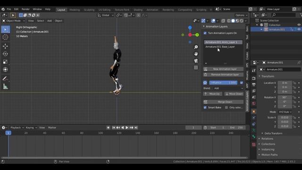Image resolution: width=302 pixels, height=170 pixels.
Task: Hide Armature.001 with eye icon
Action: [x=299, y=29]
